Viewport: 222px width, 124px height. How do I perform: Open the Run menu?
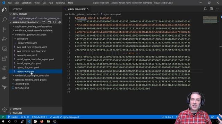(x=51, y=3)
